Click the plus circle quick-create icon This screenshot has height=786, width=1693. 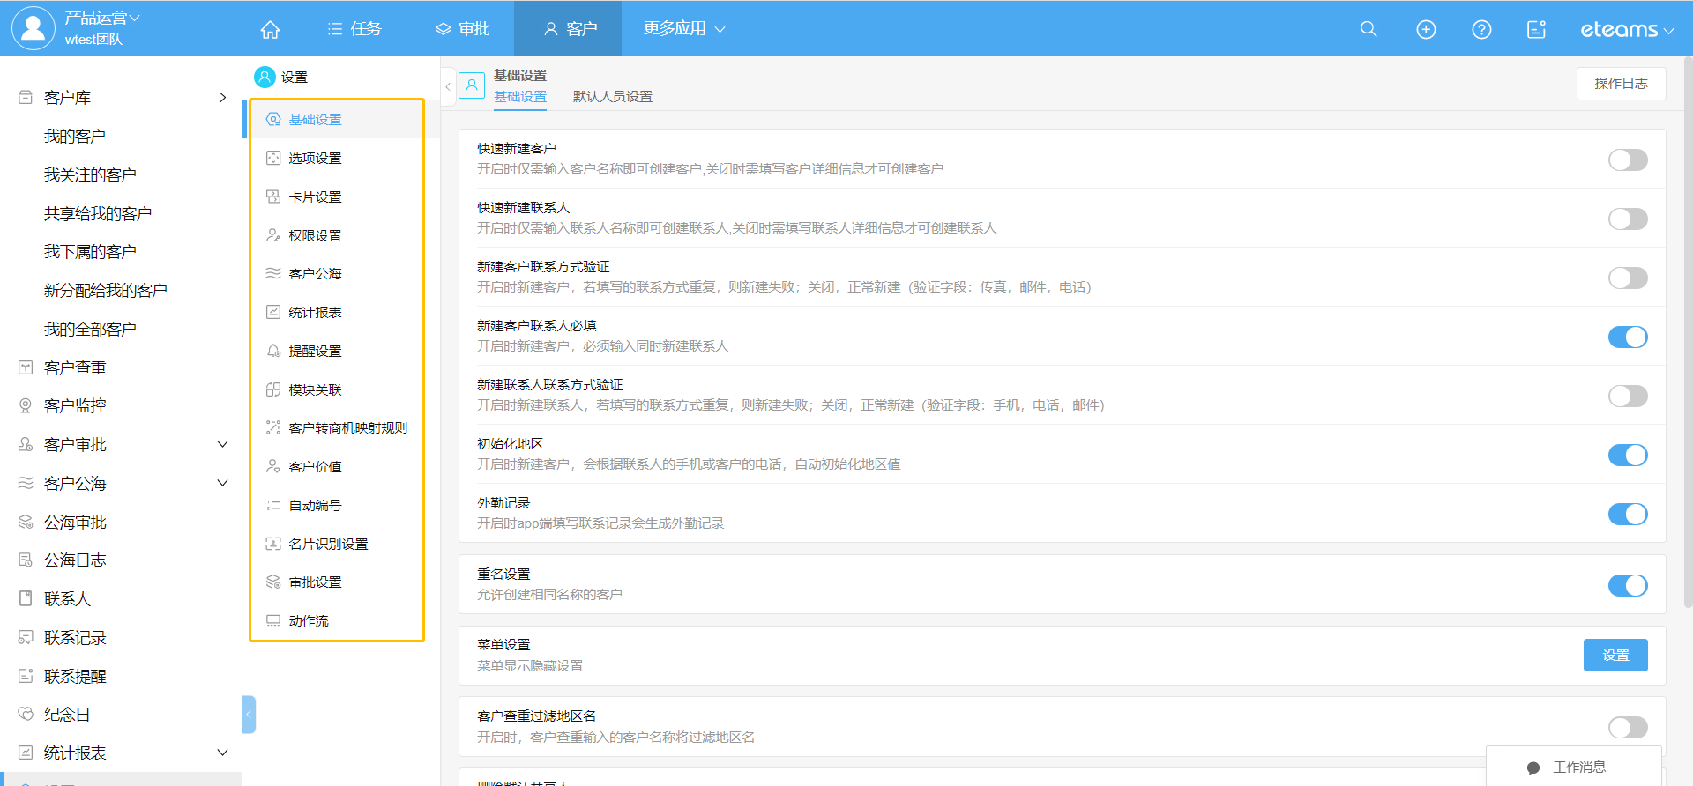point(1426,29)
